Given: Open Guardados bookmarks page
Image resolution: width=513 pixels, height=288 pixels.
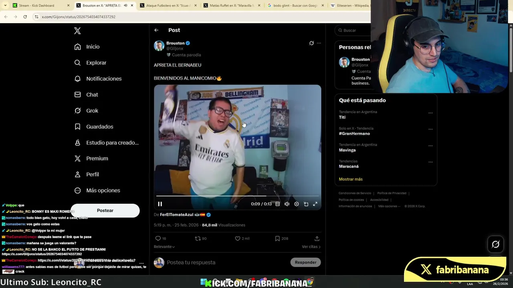Looking at the screenshot, I should pos(99,127).
